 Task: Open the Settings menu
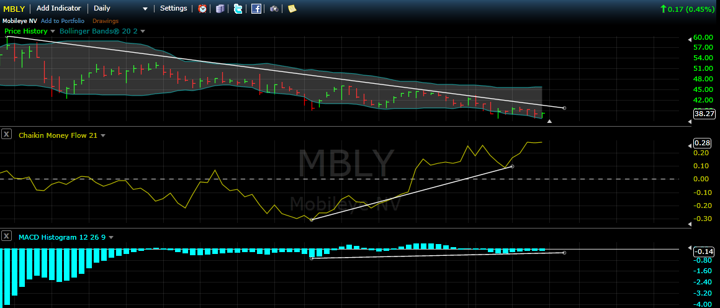[x=174, y=8]
